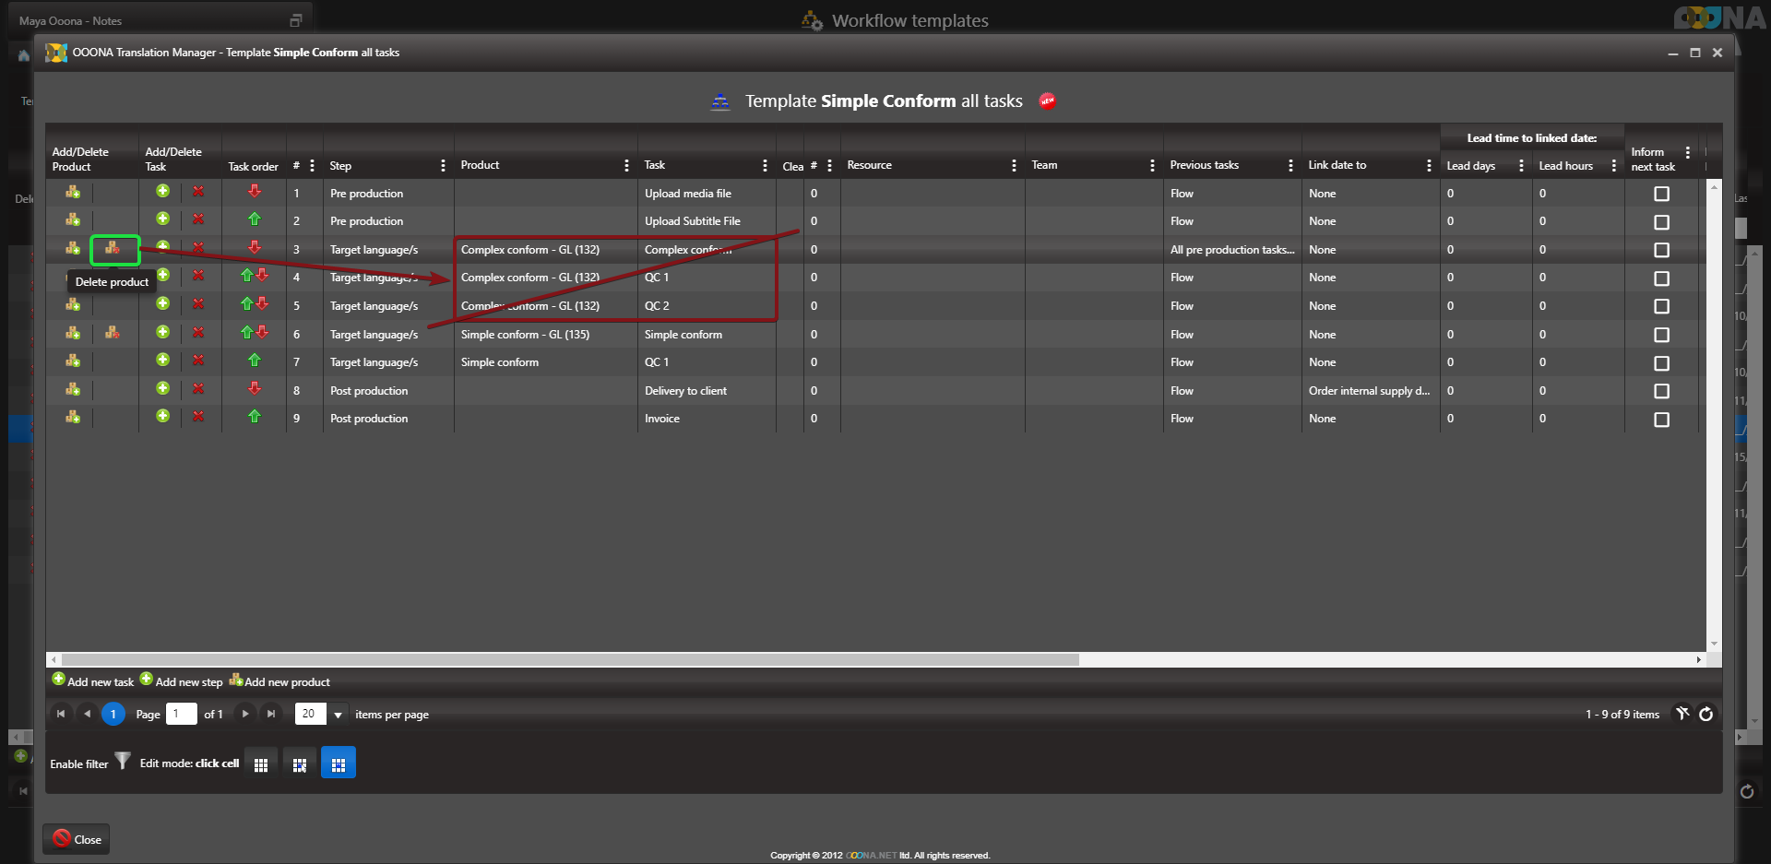Open the Step column options menu
Image resolution: width=1771 pixels, height=864 pixels.
(x=443, y=166)
